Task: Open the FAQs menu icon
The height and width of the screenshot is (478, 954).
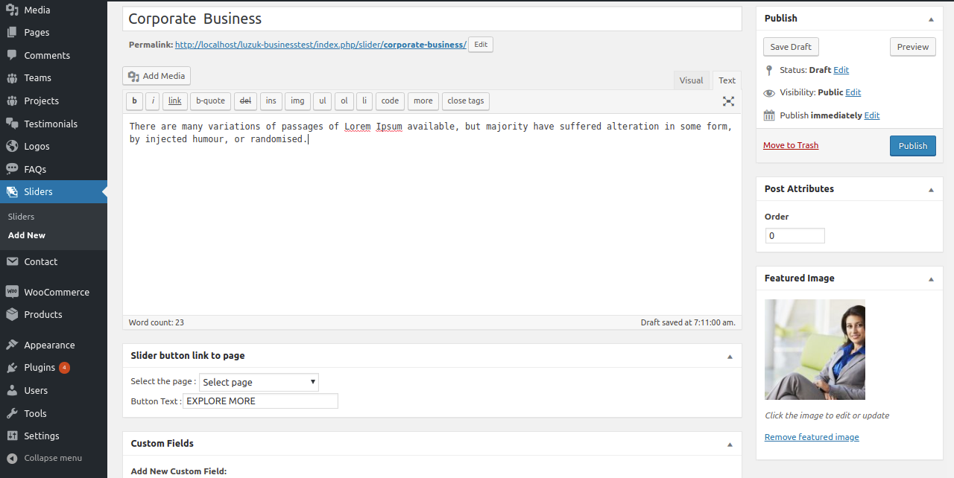Action: tap(12, 169)
